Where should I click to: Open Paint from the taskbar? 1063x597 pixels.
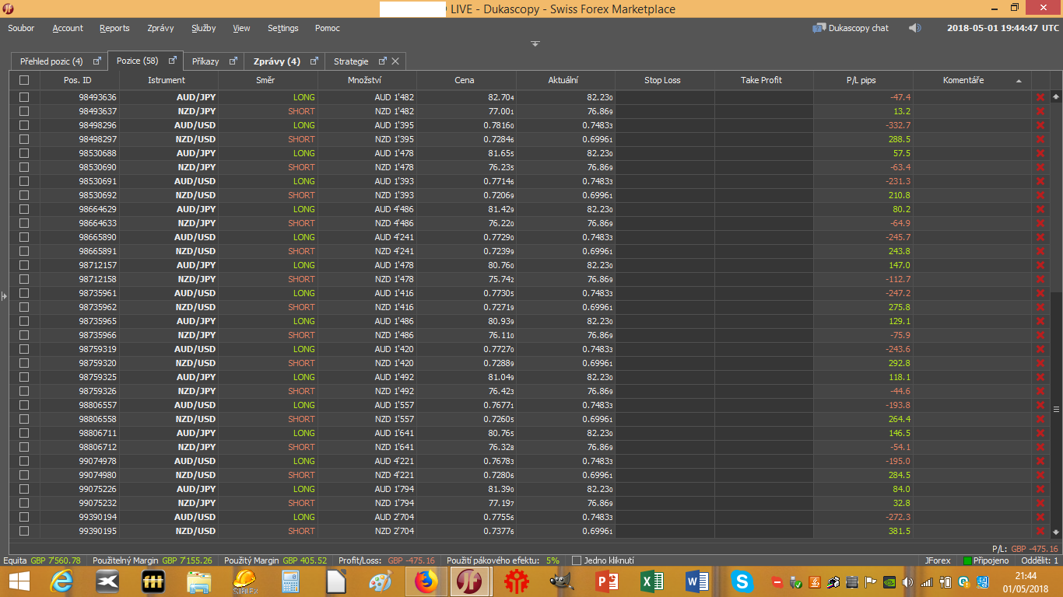tap(381, 581)
